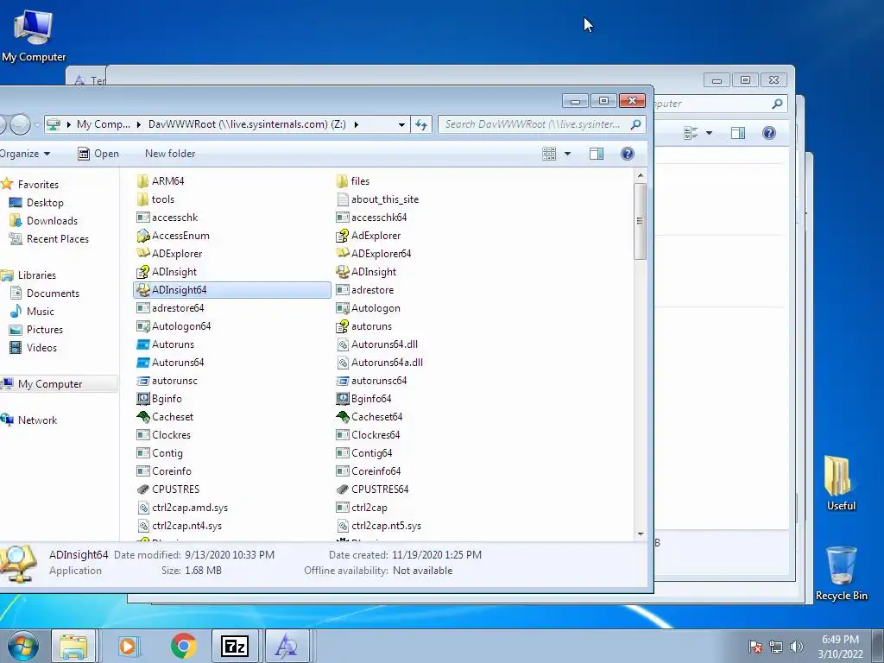Click the taskbar clock showing 6:49 PM
The width and height of the screenshot is (884, 663).
coord(840,647)
